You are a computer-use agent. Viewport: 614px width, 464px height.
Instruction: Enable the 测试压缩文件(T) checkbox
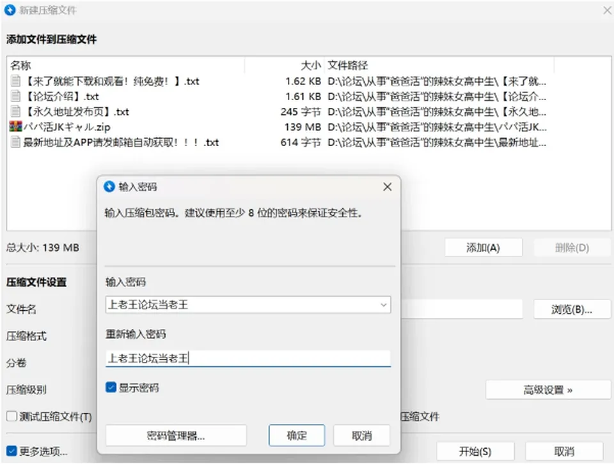(x=12, y=416)
